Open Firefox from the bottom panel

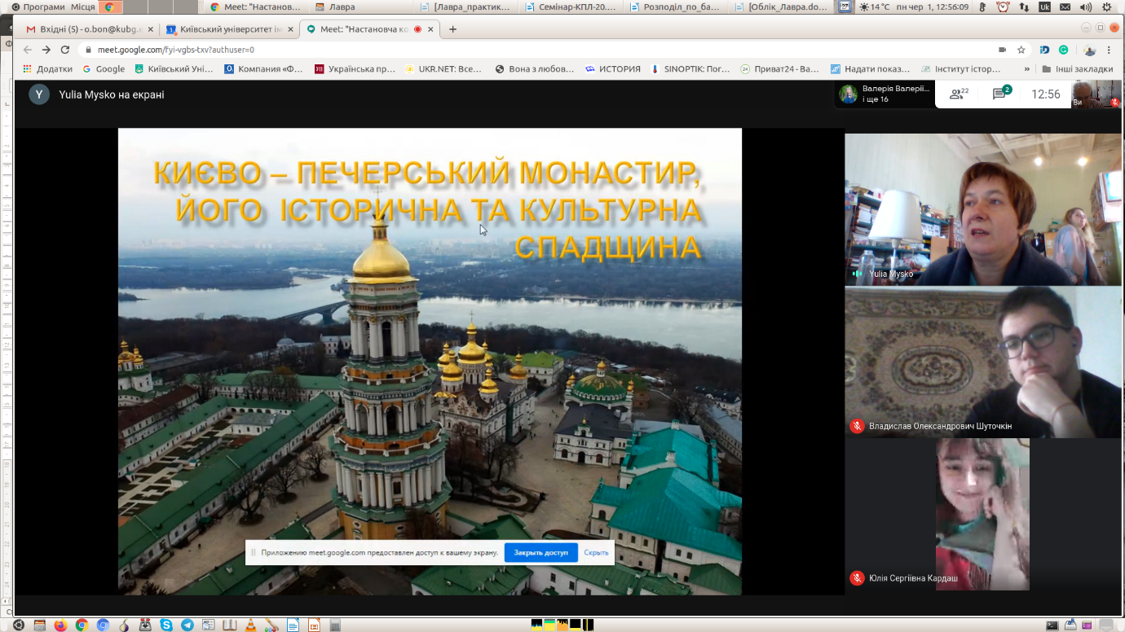[x=60, y=625]
